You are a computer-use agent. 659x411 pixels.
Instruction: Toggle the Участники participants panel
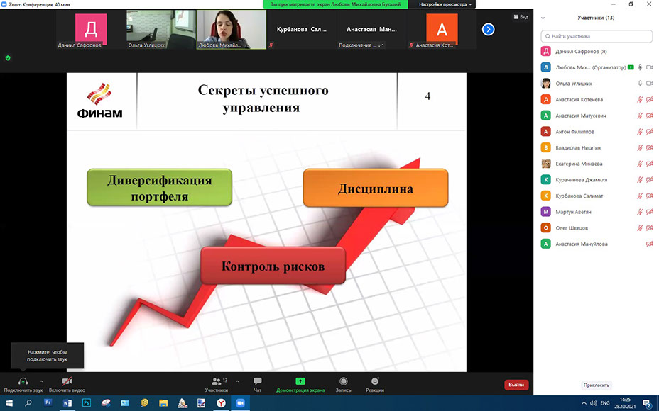217,382
